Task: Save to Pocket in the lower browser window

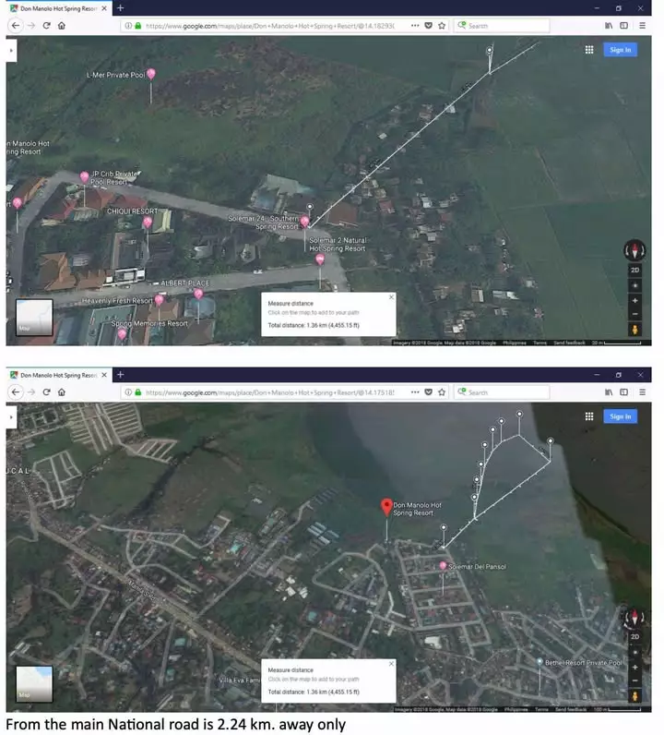Action: [428, 392]
